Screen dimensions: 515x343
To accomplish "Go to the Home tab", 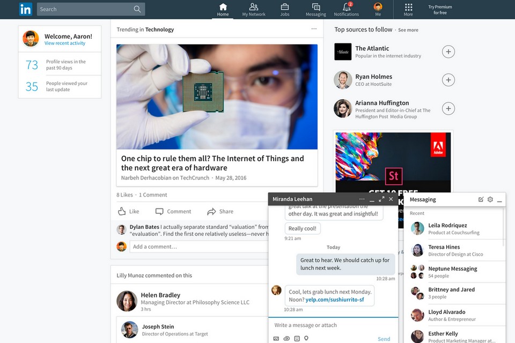I will (x=223, y=10).
